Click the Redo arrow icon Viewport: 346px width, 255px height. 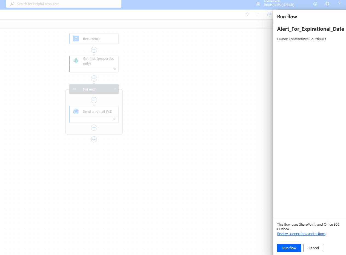257,15
